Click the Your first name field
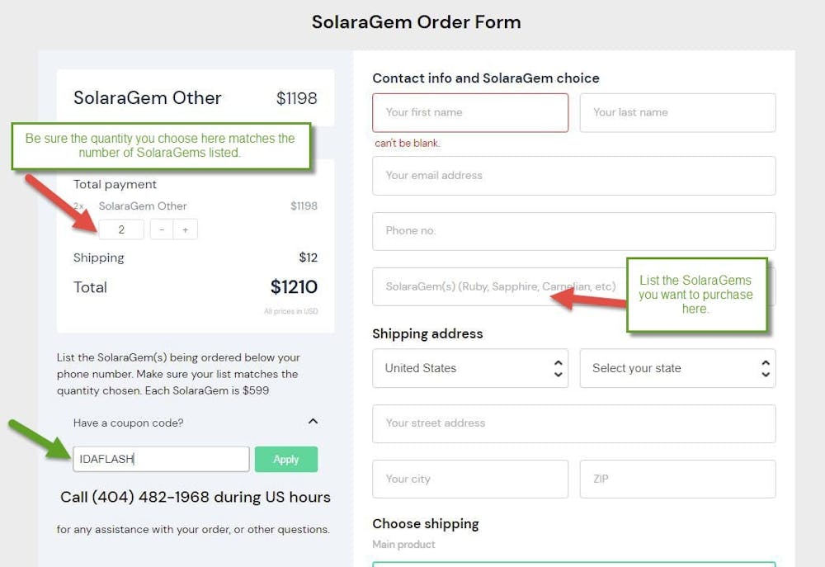The image size is (825, 567). click(469, 112)
